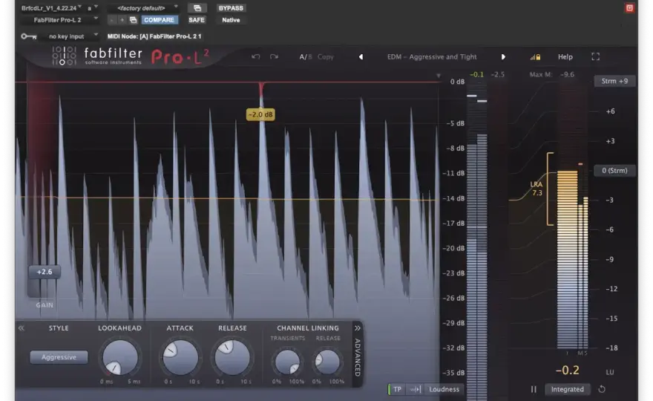
Task: Click the -2.0 dB peak label
Action: coord(260,114)
